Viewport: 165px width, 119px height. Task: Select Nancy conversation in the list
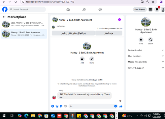pos(24,34)
